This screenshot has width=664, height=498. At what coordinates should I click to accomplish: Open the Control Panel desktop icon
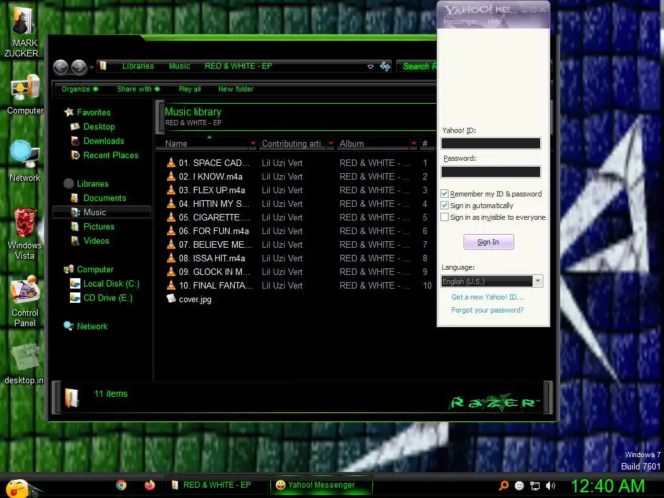[25, 290]
